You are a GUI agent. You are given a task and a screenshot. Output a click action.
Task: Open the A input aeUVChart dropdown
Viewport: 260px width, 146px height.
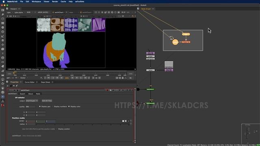point(58,12)
